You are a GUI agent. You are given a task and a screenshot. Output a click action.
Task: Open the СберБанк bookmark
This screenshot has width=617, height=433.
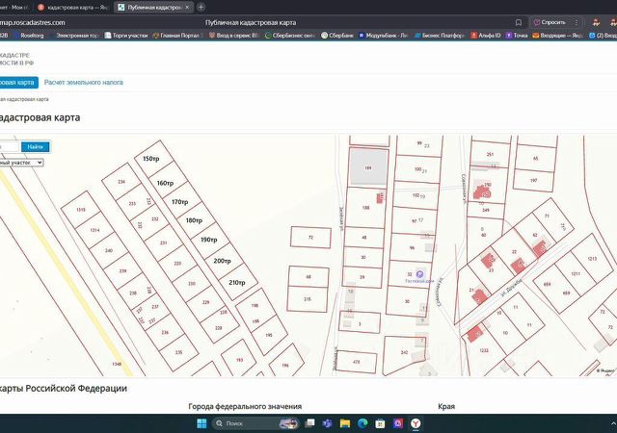337,36
